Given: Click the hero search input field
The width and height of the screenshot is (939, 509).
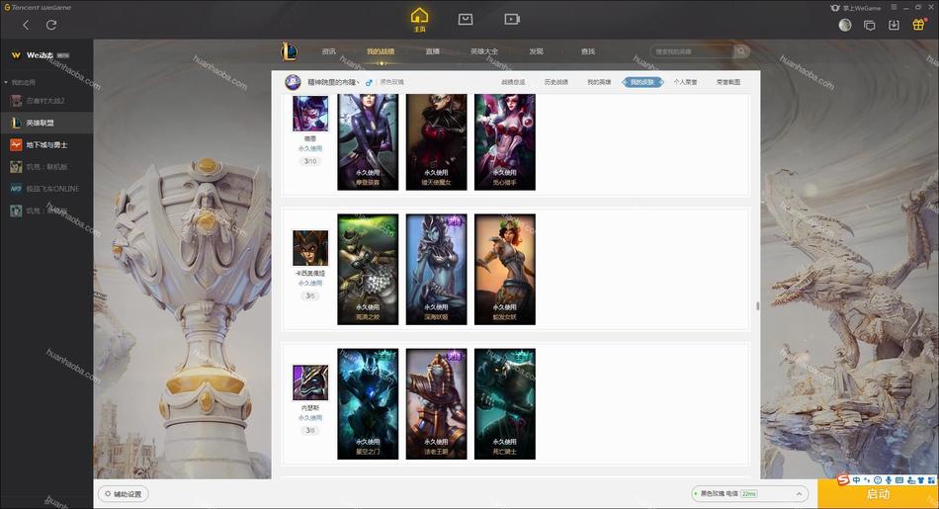Looking at the screenshot, I should (x=692, y=51).
